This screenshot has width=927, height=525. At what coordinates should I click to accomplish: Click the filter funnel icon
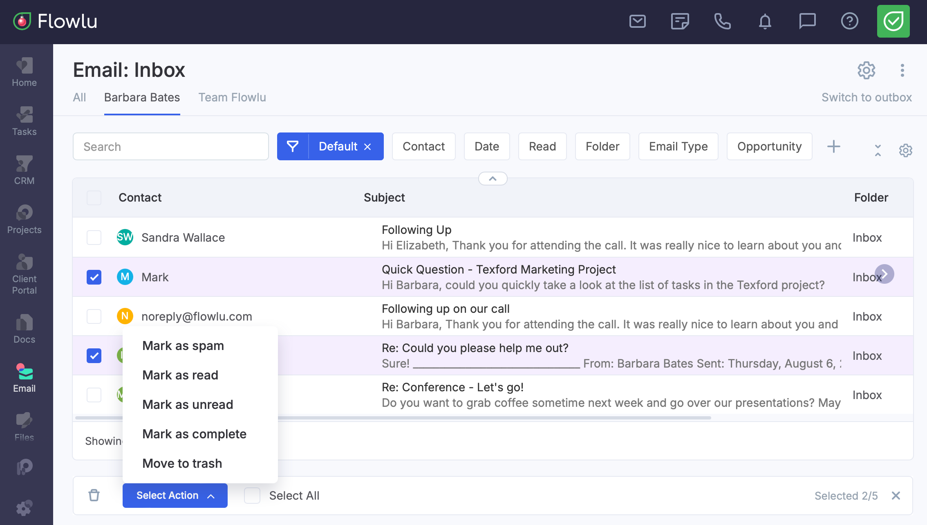tap(293, 146)
